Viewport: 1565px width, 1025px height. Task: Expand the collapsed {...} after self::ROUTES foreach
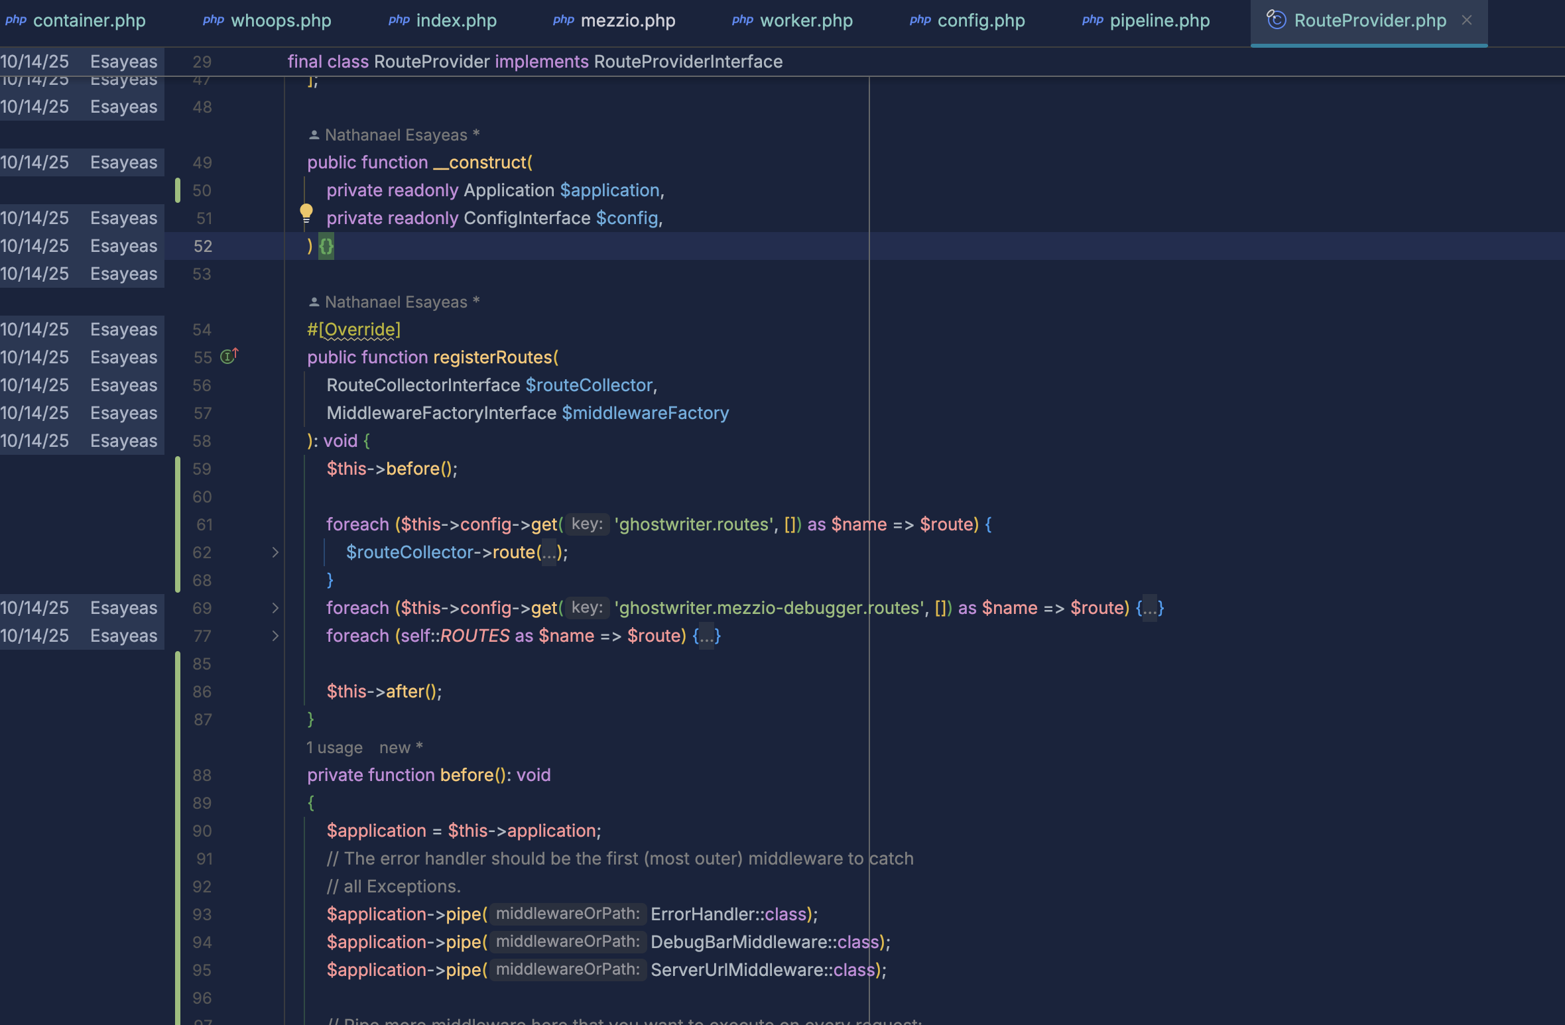(x=706, y=636)
